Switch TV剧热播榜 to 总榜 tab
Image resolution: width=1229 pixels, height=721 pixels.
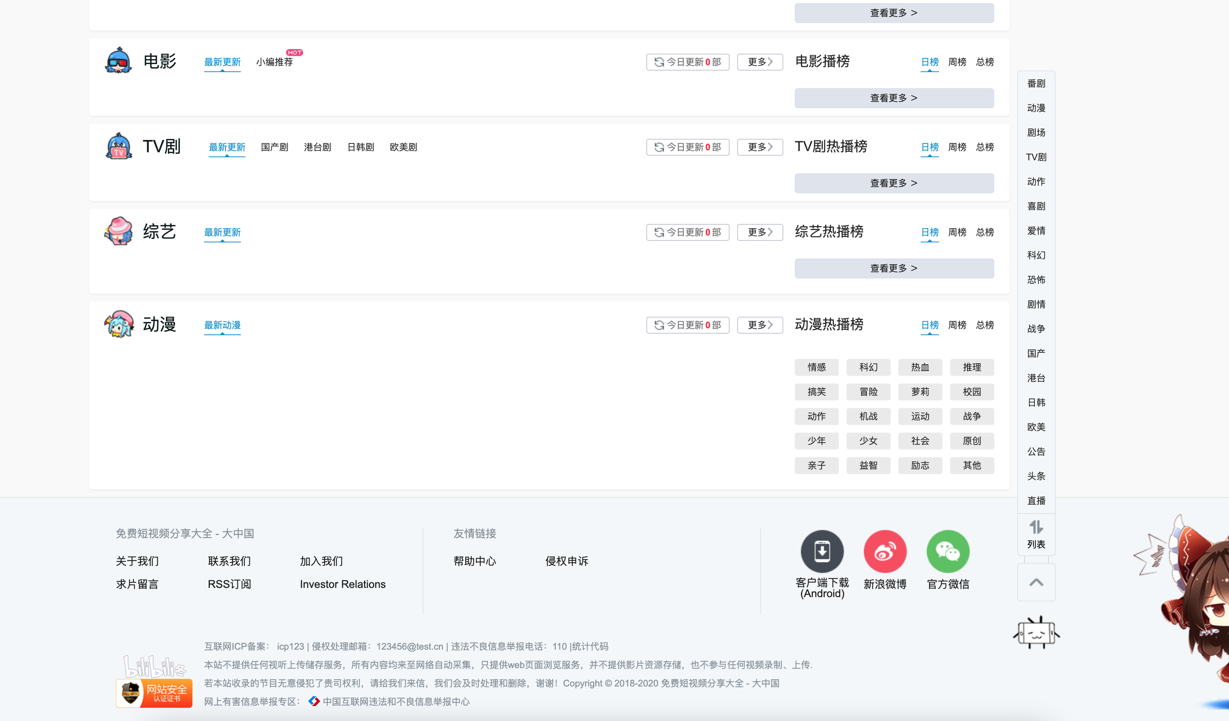(x=985, y=147)
